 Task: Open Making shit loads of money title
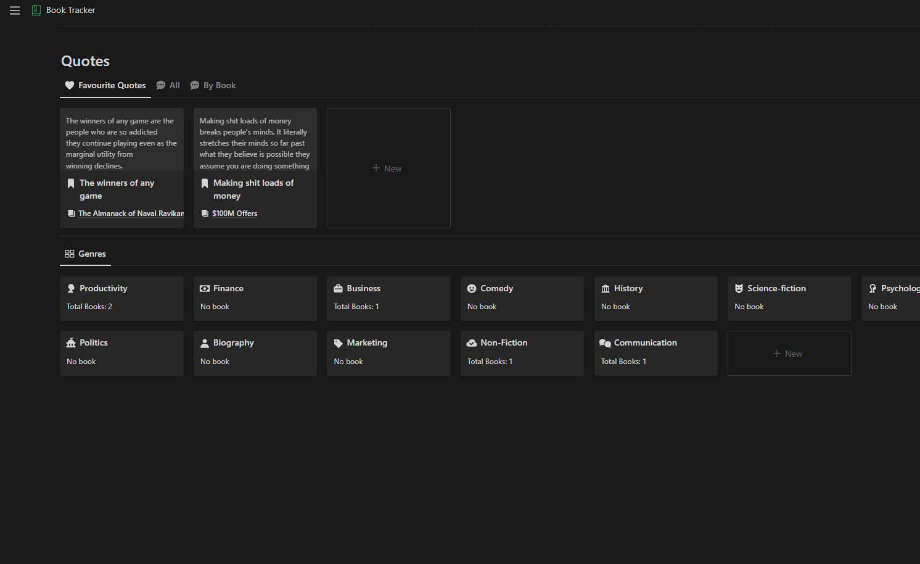pos(253,189)
